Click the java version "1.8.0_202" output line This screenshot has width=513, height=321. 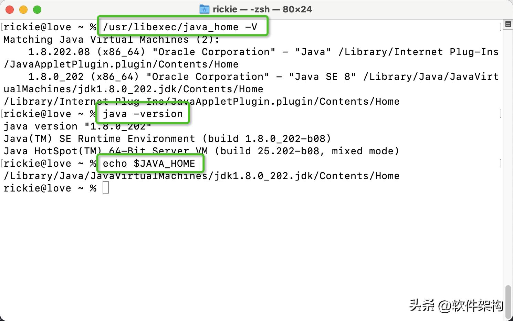[x=76, y=126]
